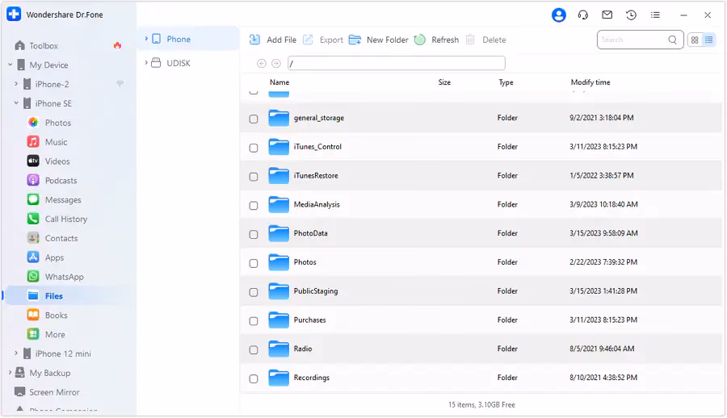727x418 pixels.
Task: Click the Toolbox flame badge
Action: point(117,45)
